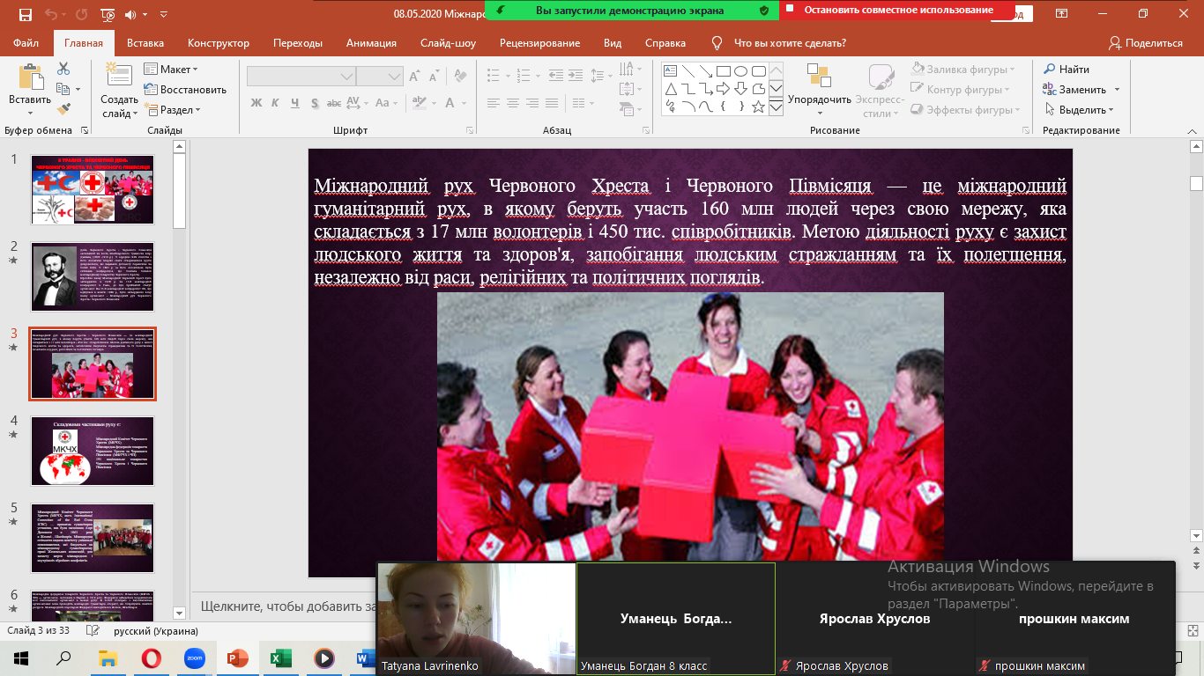Click the Поделиться share button
The image size is (1204, 676).
pyautogui.click(x=1145, y=43)
